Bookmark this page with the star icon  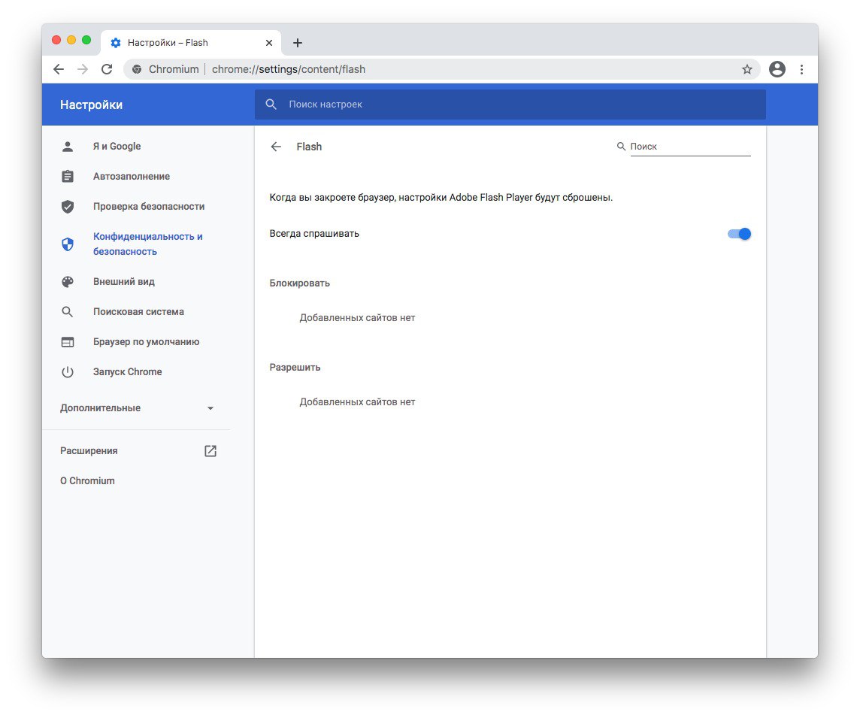pos(746,69)
